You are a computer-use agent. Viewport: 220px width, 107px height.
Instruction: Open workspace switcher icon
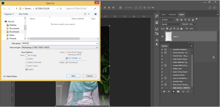215,8
